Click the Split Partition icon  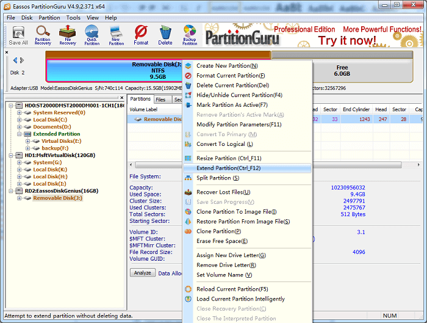(x=188, y=178)
